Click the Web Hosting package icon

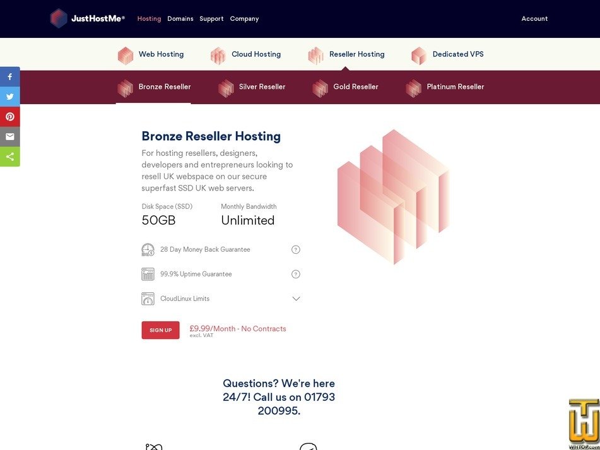tap(125, 56)
